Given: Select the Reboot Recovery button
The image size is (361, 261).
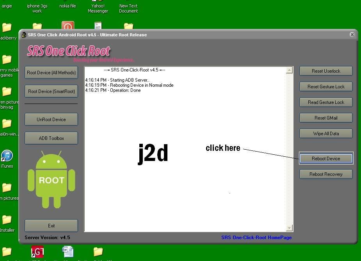Looking at the screenshot, I should tap(326, 174).
